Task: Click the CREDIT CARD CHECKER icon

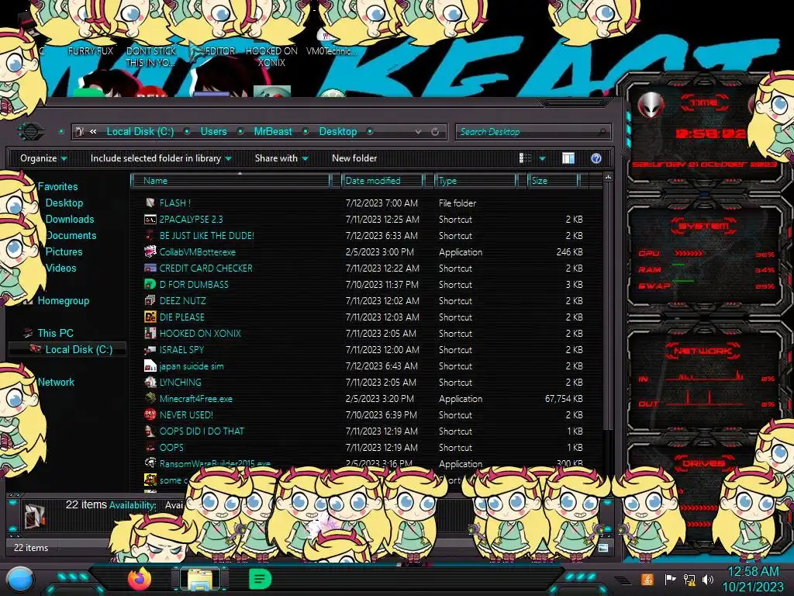Action: click(150, 268)
